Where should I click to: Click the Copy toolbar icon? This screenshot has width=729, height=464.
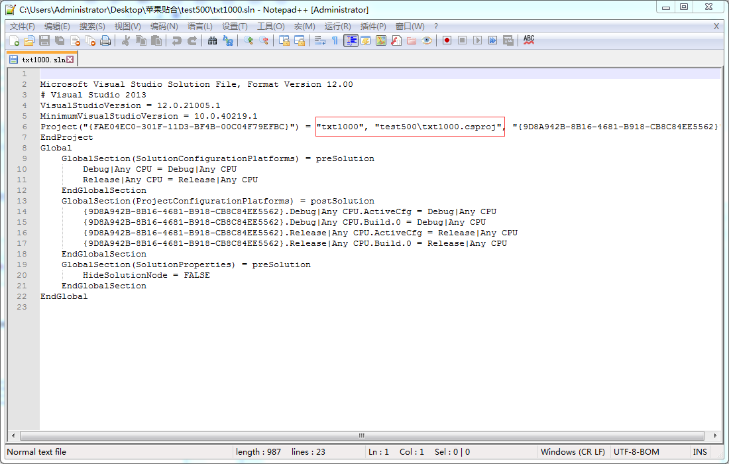click(141, 40)
